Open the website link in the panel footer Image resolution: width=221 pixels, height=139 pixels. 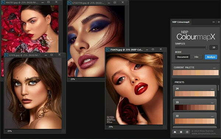point(204,133)
